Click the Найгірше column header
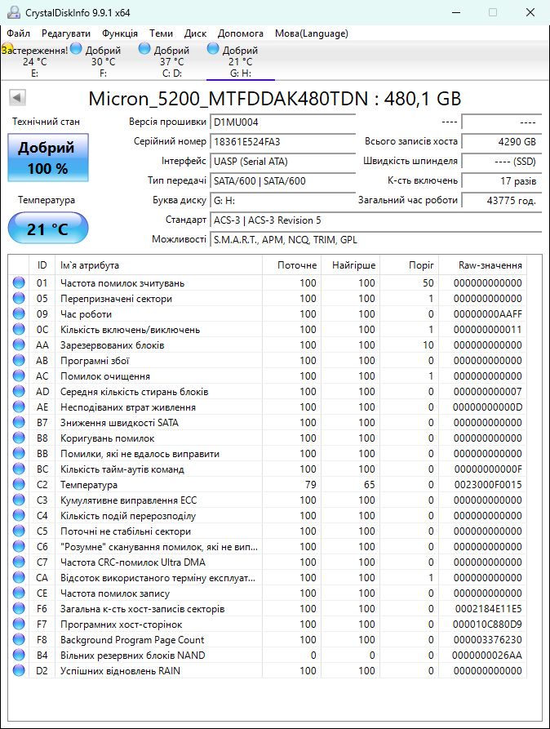Image resolution: width=550 pixels, height=729 pixels. 350,265
